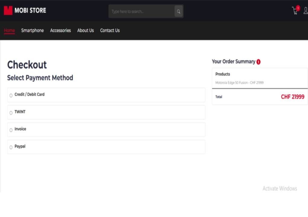Image resolution: width=308 pixels, height=217 pixels.
Task: Click the Checkout page heading
Action: 27,65
